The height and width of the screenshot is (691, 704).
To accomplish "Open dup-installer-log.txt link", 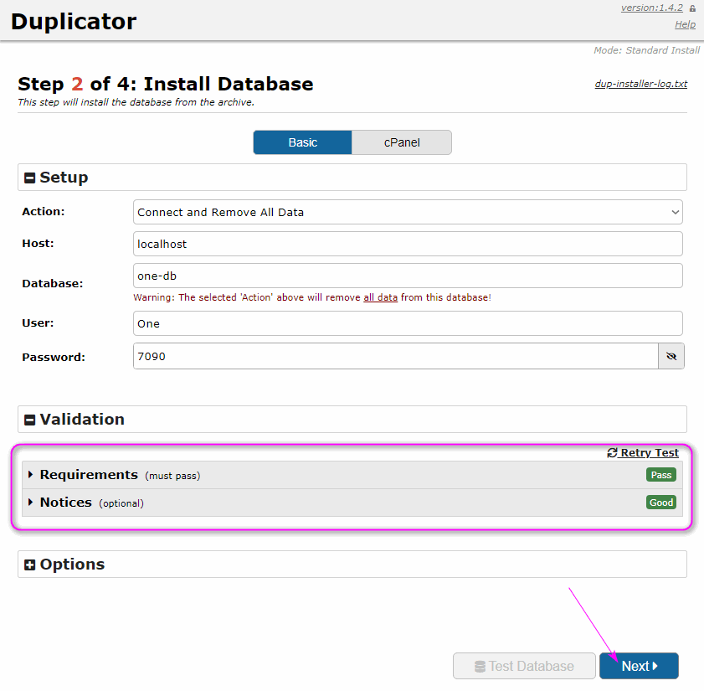I will pos(640,84).
